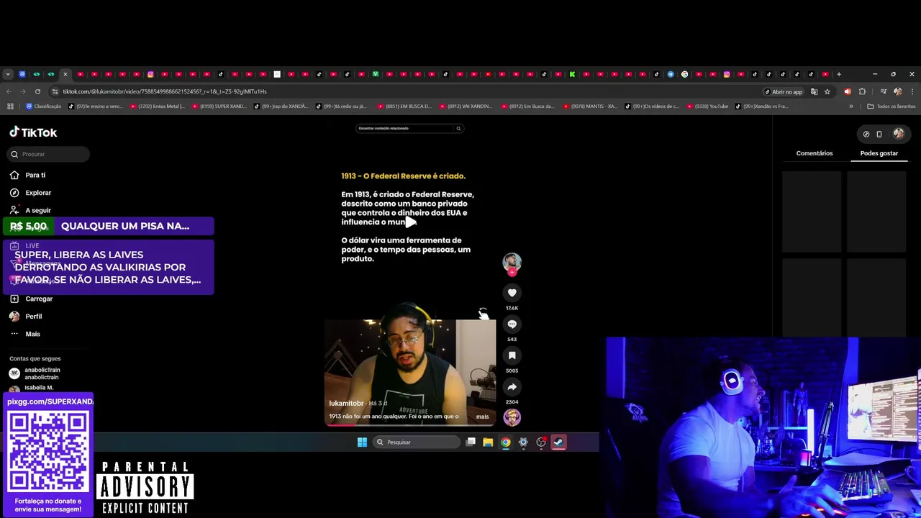Image resolution: width=921 pixels, height=518 pixels.
Task: Open the Classificação bookmark
Action: tap(44, 106)
